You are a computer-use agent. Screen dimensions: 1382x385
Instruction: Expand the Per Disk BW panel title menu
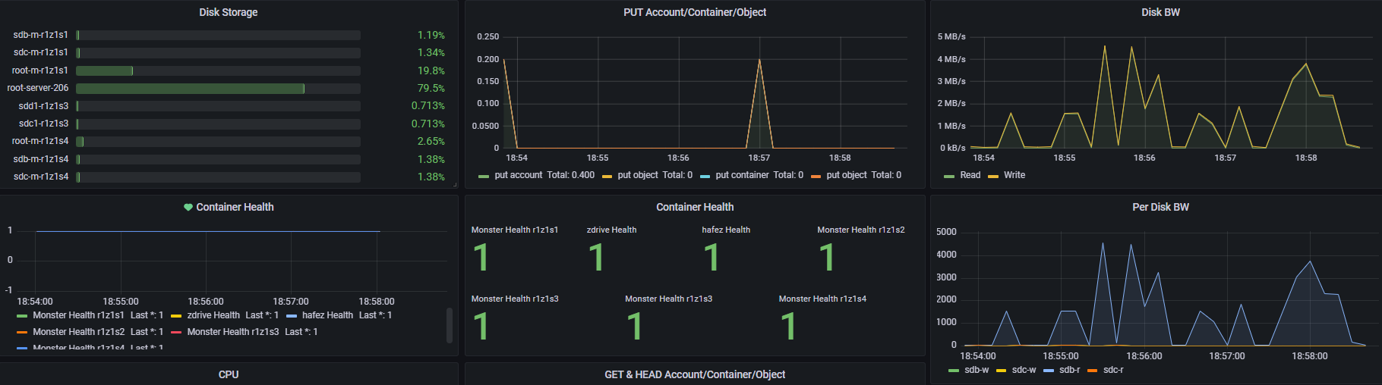(1160, 207)
